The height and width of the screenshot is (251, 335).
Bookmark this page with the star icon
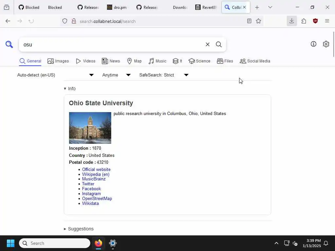258,21
